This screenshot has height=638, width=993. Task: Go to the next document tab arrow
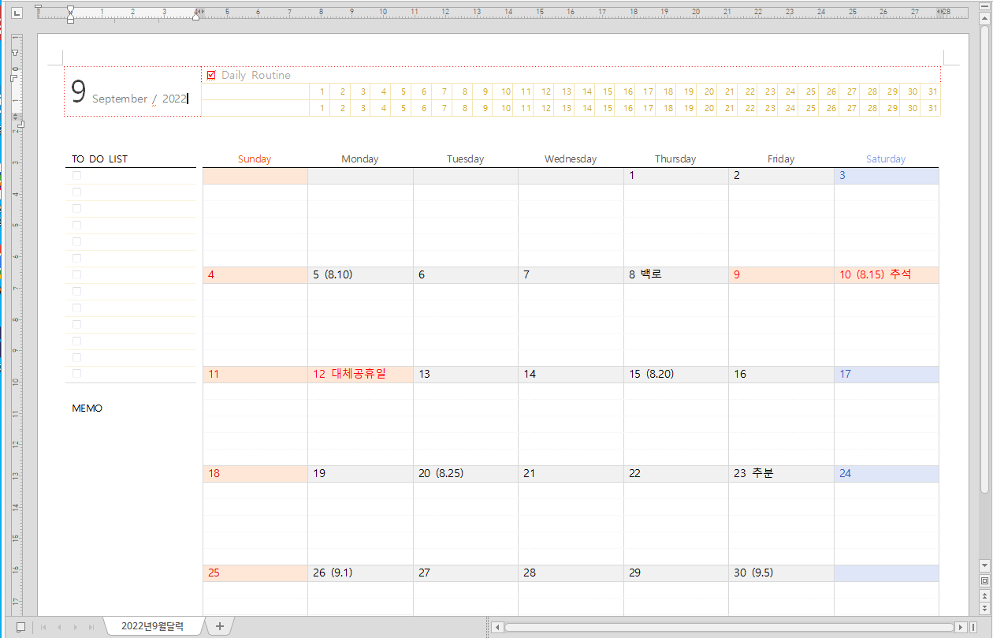(76, 627)
